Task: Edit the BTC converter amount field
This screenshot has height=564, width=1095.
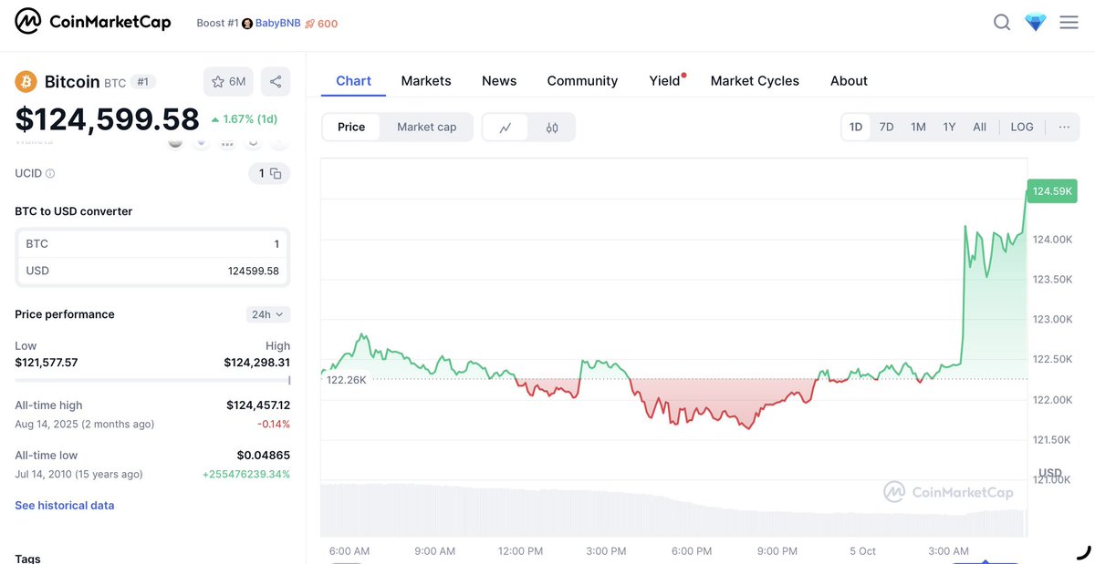Action: click(152, 244)
